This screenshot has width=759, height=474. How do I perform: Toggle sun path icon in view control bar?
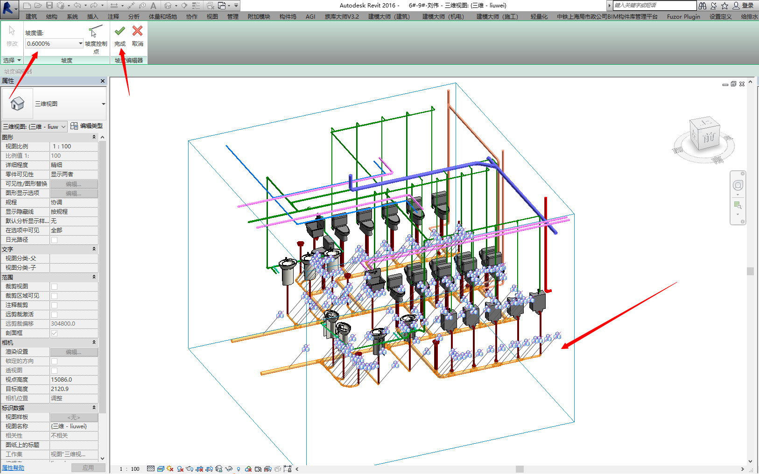point(170,468)
